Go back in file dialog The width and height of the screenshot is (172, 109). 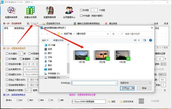[42, 34]
